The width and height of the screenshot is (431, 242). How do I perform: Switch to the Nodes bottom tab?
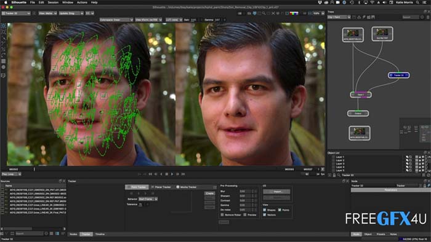pos(73,235)
